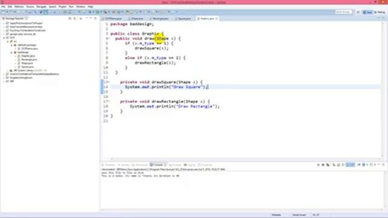Viewport: 388px width, 218px height.
Task: Minimize the editor area
Action: 378,18
